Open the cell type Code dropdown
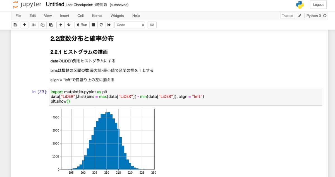The height and width of the screenshot is (177, 335). coord(130,25)
